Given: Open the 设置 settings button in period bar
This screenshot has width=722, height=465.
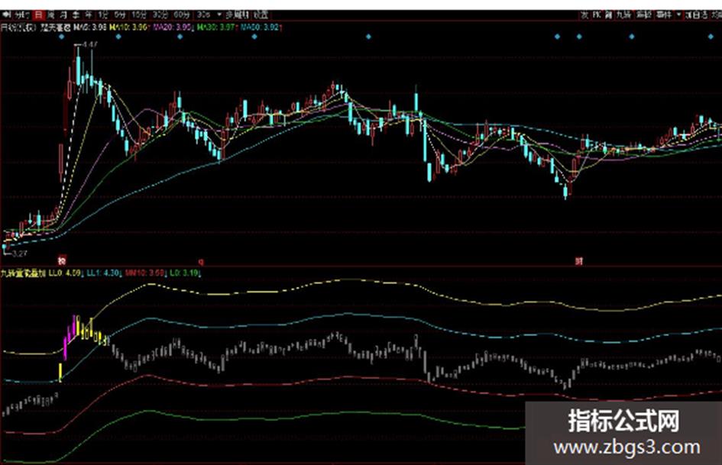Looking at the screenshot, I should [261, 15].
